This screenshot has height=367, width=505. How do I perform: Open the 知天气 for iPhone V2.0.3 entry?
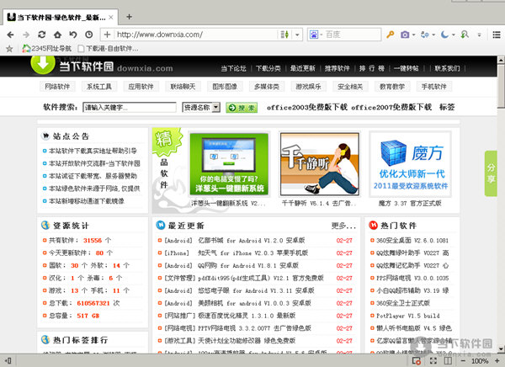(252, 253)
